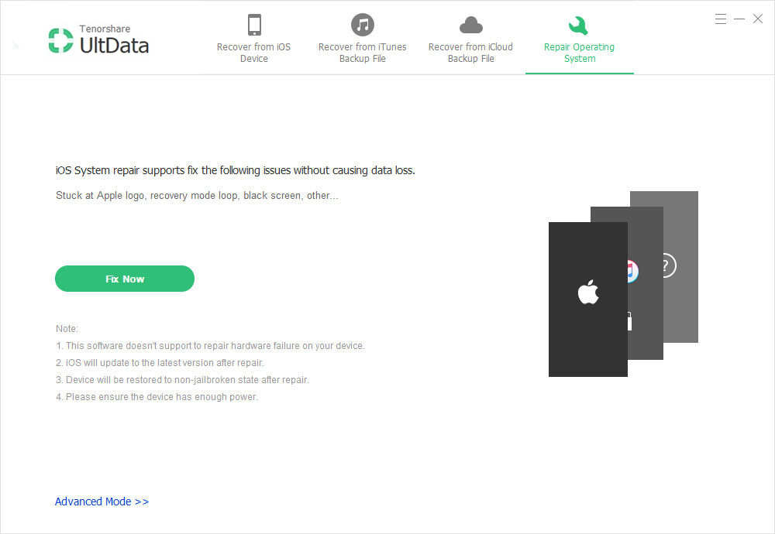Viewport: 775px width, 534px height.
Task: Click the question mark circle icon
Action: (x=668, y=265)
